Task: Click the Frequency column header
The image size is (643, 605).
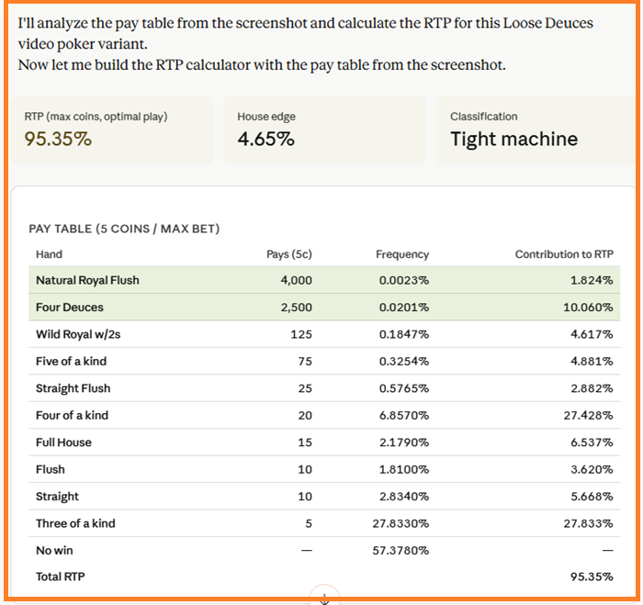Action: pos(402,254)
